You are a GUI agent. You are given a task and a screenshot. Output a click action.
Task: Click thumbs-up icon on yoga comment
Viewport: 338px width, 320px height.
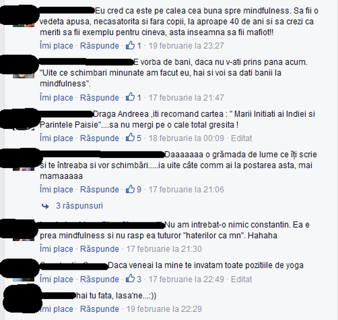tap(130, 279)
